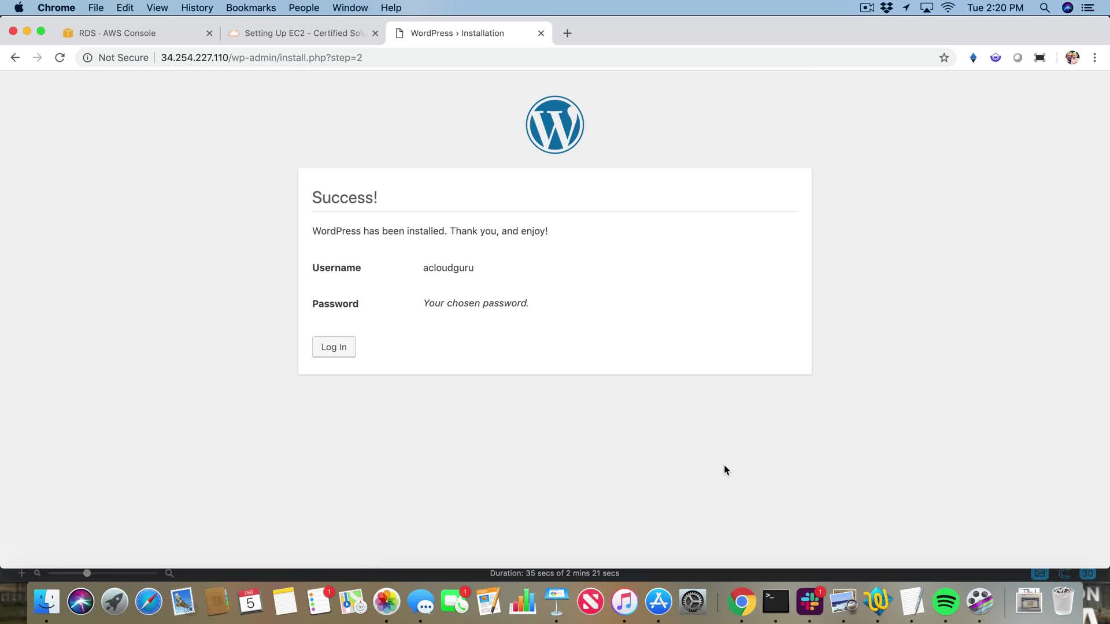Open the Bookmarks menu
This screenshot has height=624, width=1110.
tap(250, 8)
